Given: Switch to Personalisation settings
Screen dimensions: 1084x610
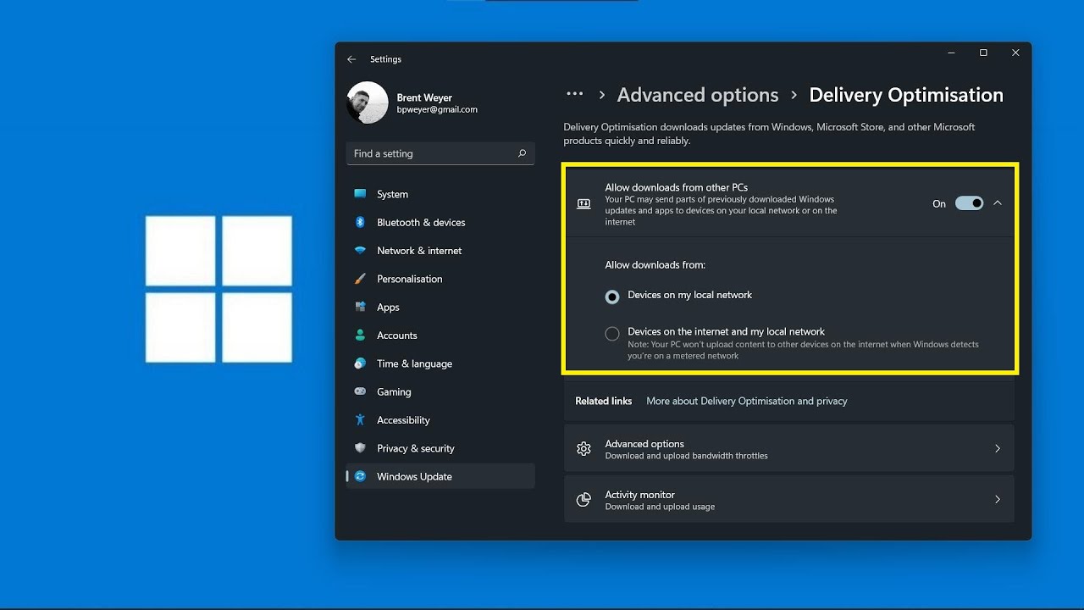Looking at the screenshot, I should 440,279.
